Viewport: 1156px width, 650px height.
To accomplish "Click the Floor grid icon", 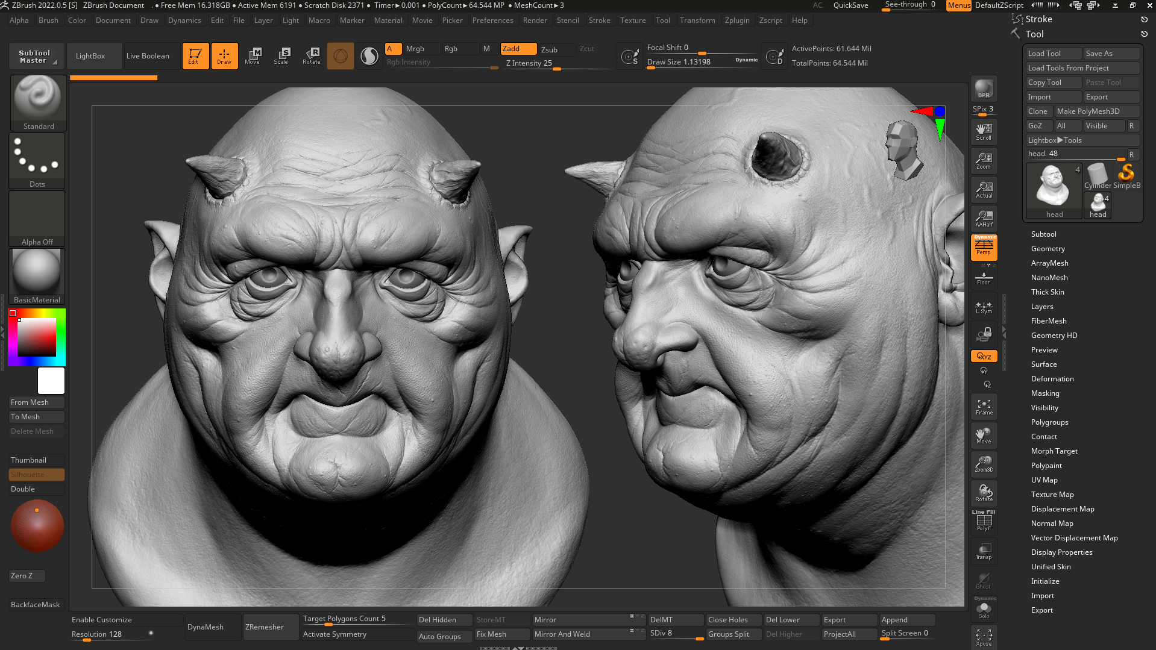I will pos(984,278).
